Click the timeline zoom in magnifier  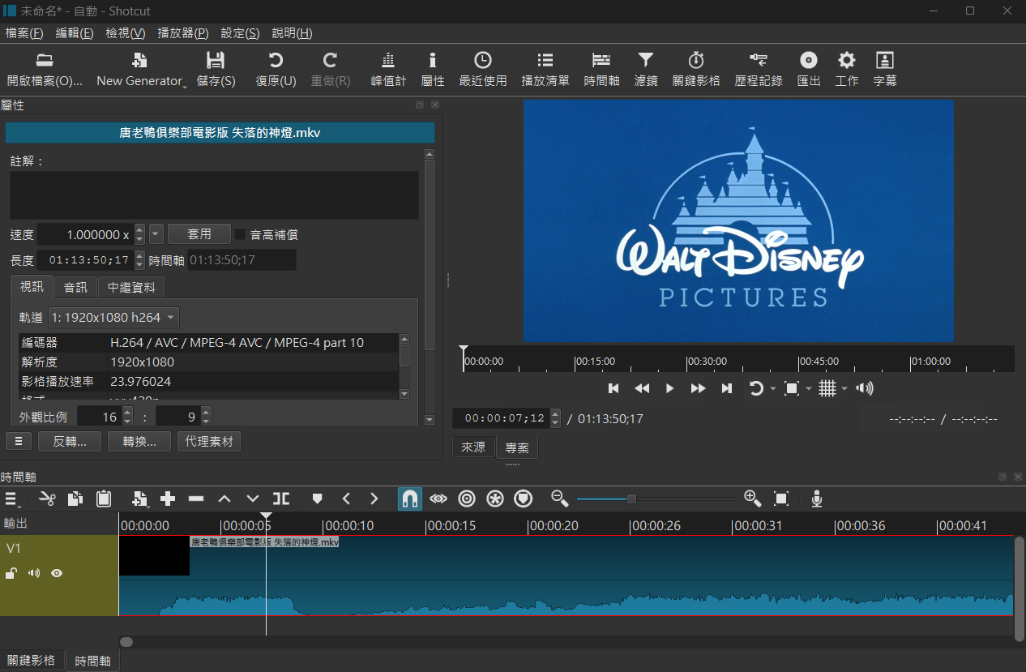point(752,499)
